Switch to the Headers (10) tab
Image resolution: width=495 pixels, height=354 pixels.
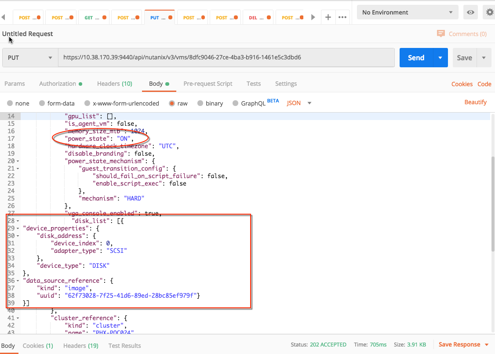(x=115, y=84)
